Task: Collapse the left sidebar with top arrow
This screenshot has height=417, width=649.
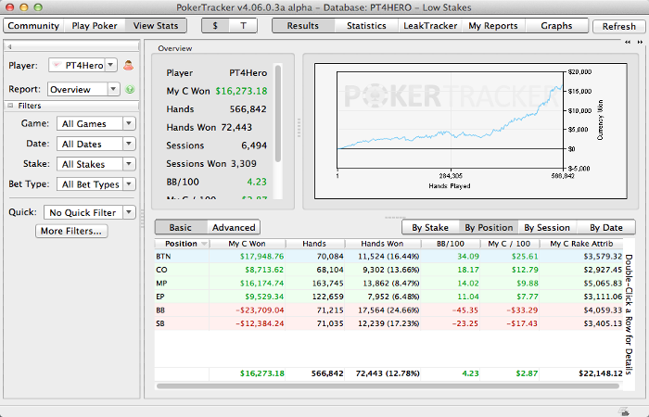Action: pyautogui.click(x=9, y=45)
